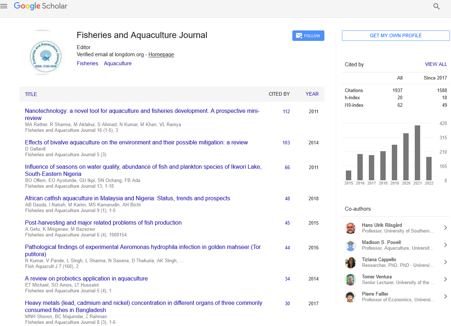Click Madison S. Powell's avatar icon
The height and width of the screenshot is (326, 451).
pos(350,245)
